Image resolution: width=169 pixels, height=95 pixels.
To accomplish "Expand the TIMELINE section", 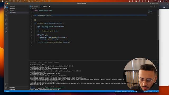I will click(18, 89).
